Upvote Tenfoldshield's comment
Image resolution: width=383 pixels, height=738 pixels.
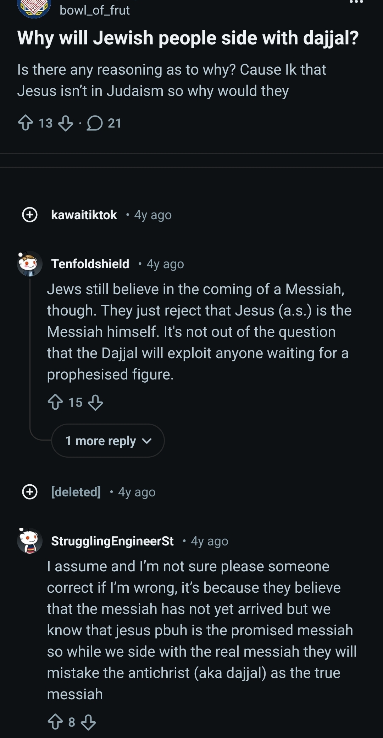pyautogui.click(x=55, y=403)
